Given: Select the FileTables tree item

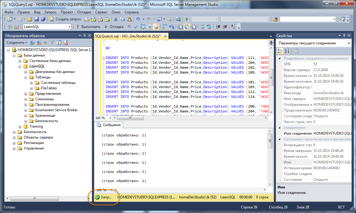Looking at the screenshot, I should point(49,88).
